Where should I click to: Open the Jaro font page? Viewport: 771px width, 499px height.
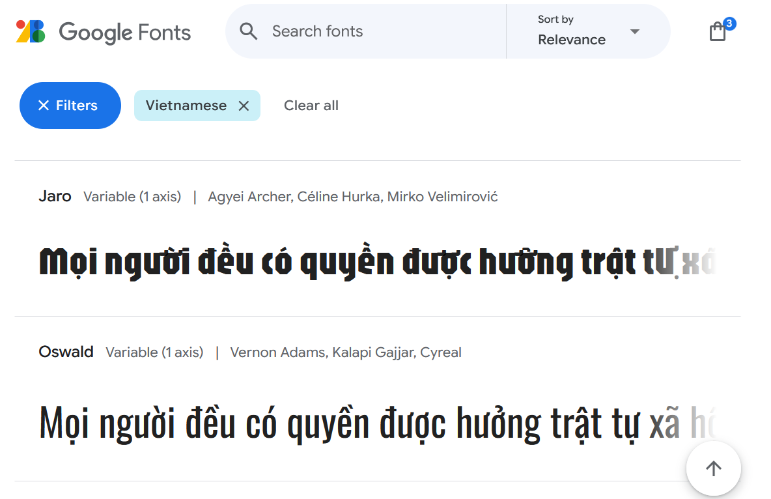click(55, 196)
